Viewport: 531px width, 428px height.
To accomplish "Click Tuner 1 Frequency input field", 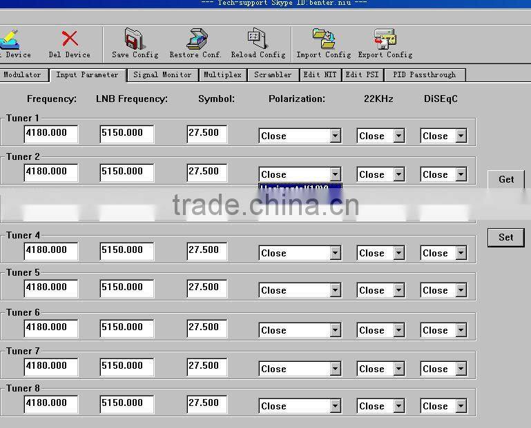I will (x=50, y=134).
